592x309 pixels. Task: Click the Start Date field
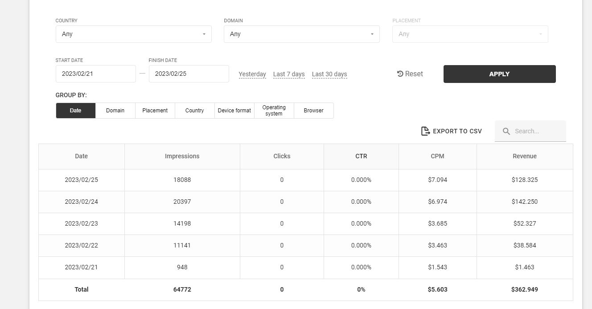pyautogui.click(x=95, y=74)
